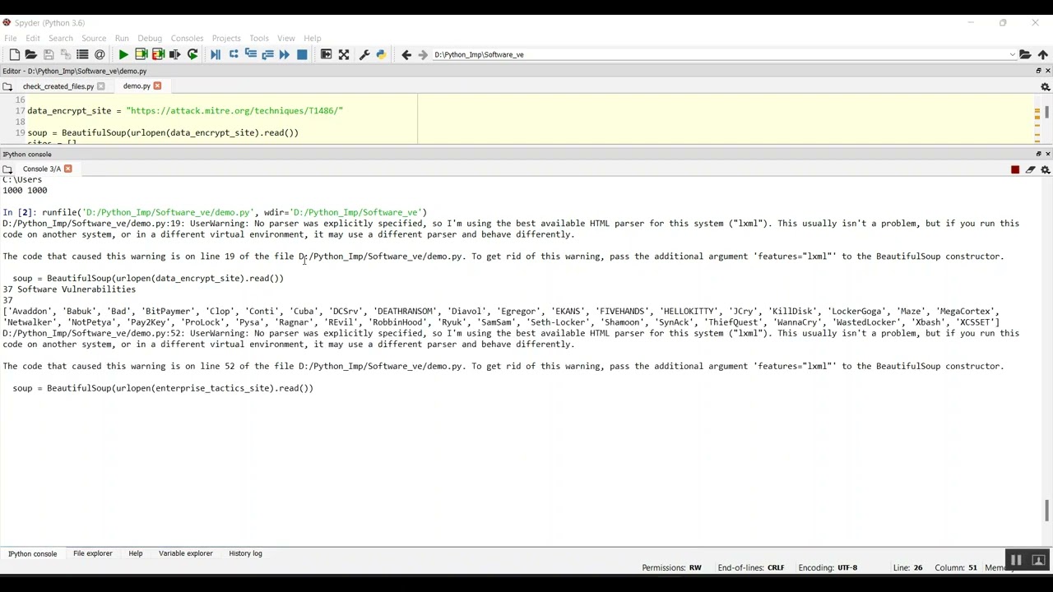The width and height of the screenshot is (1053, 592).
Task: Stop debugging with blue square icon
Action: pyautogui.click(x=302, y=54)
